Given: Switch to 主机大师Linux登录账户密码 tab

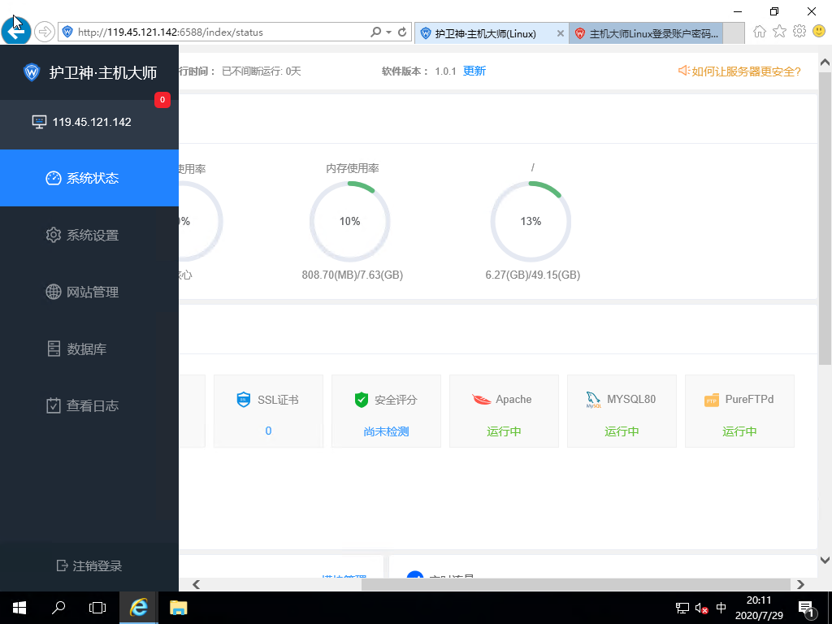Looking at the screenshot, I should pos(646,33).
